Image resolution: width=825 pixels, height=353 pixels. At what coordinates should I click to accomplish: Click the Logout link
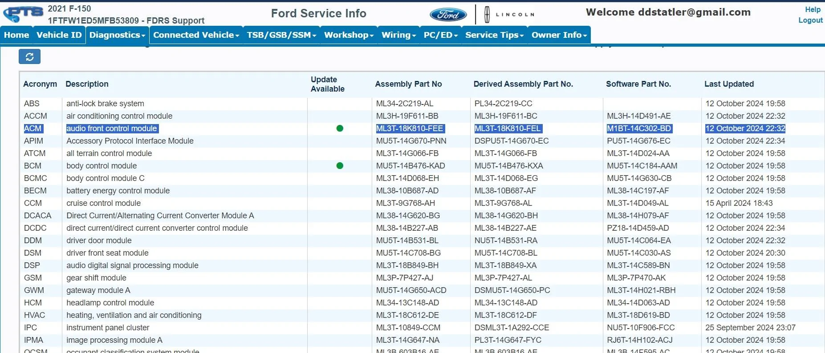tap(810, 20)
